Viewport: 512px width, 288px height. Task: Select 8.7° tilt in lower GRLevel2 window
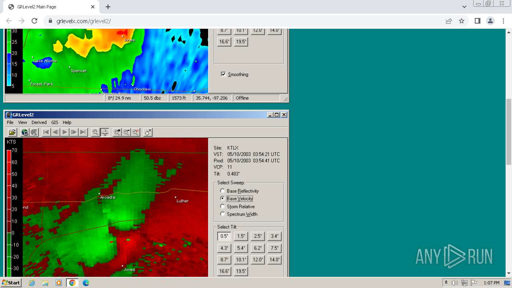click(224, 260)
